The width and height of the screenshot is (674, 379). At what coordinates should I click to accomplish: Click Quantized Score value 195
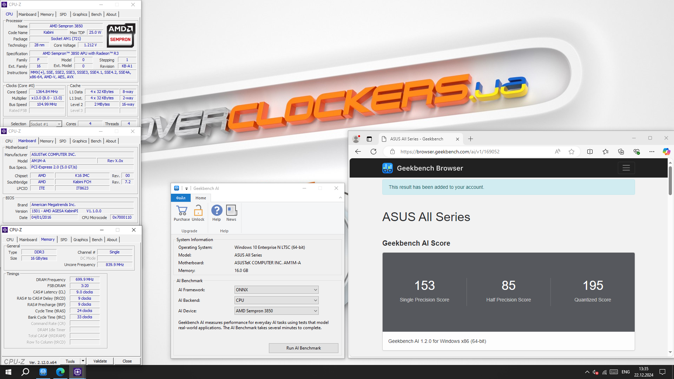pos(593,286)
